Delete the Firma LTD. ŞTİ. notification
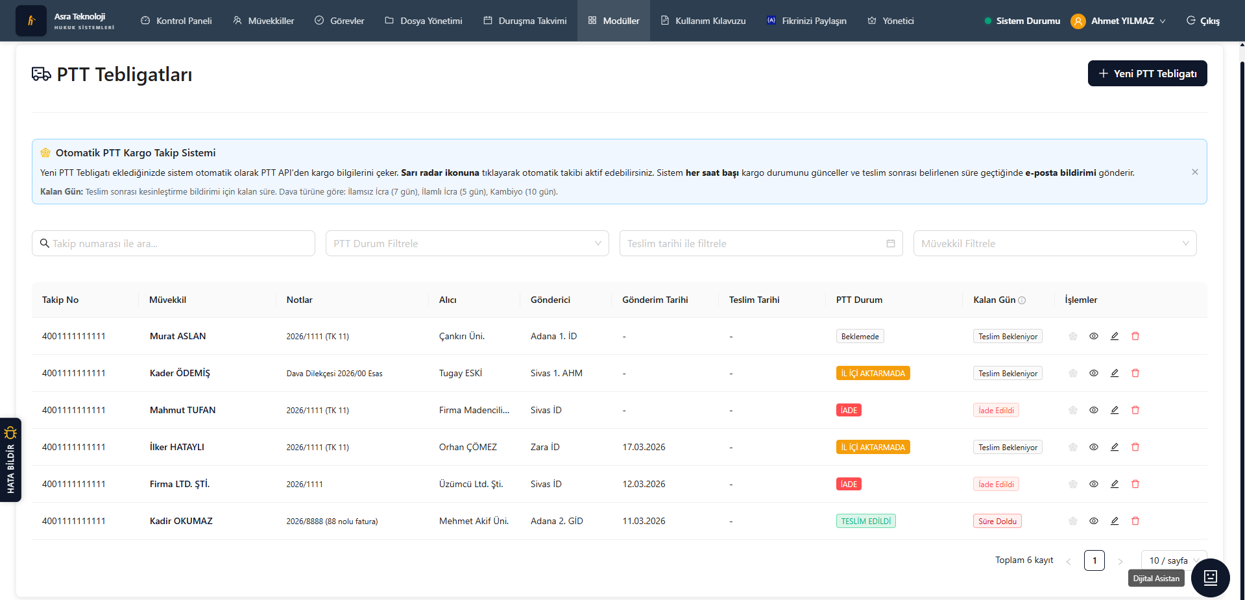 [1135, 484]
